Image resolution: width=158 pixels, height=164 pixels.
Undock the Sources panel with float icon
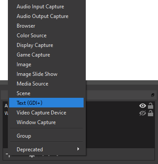(153, 95)
